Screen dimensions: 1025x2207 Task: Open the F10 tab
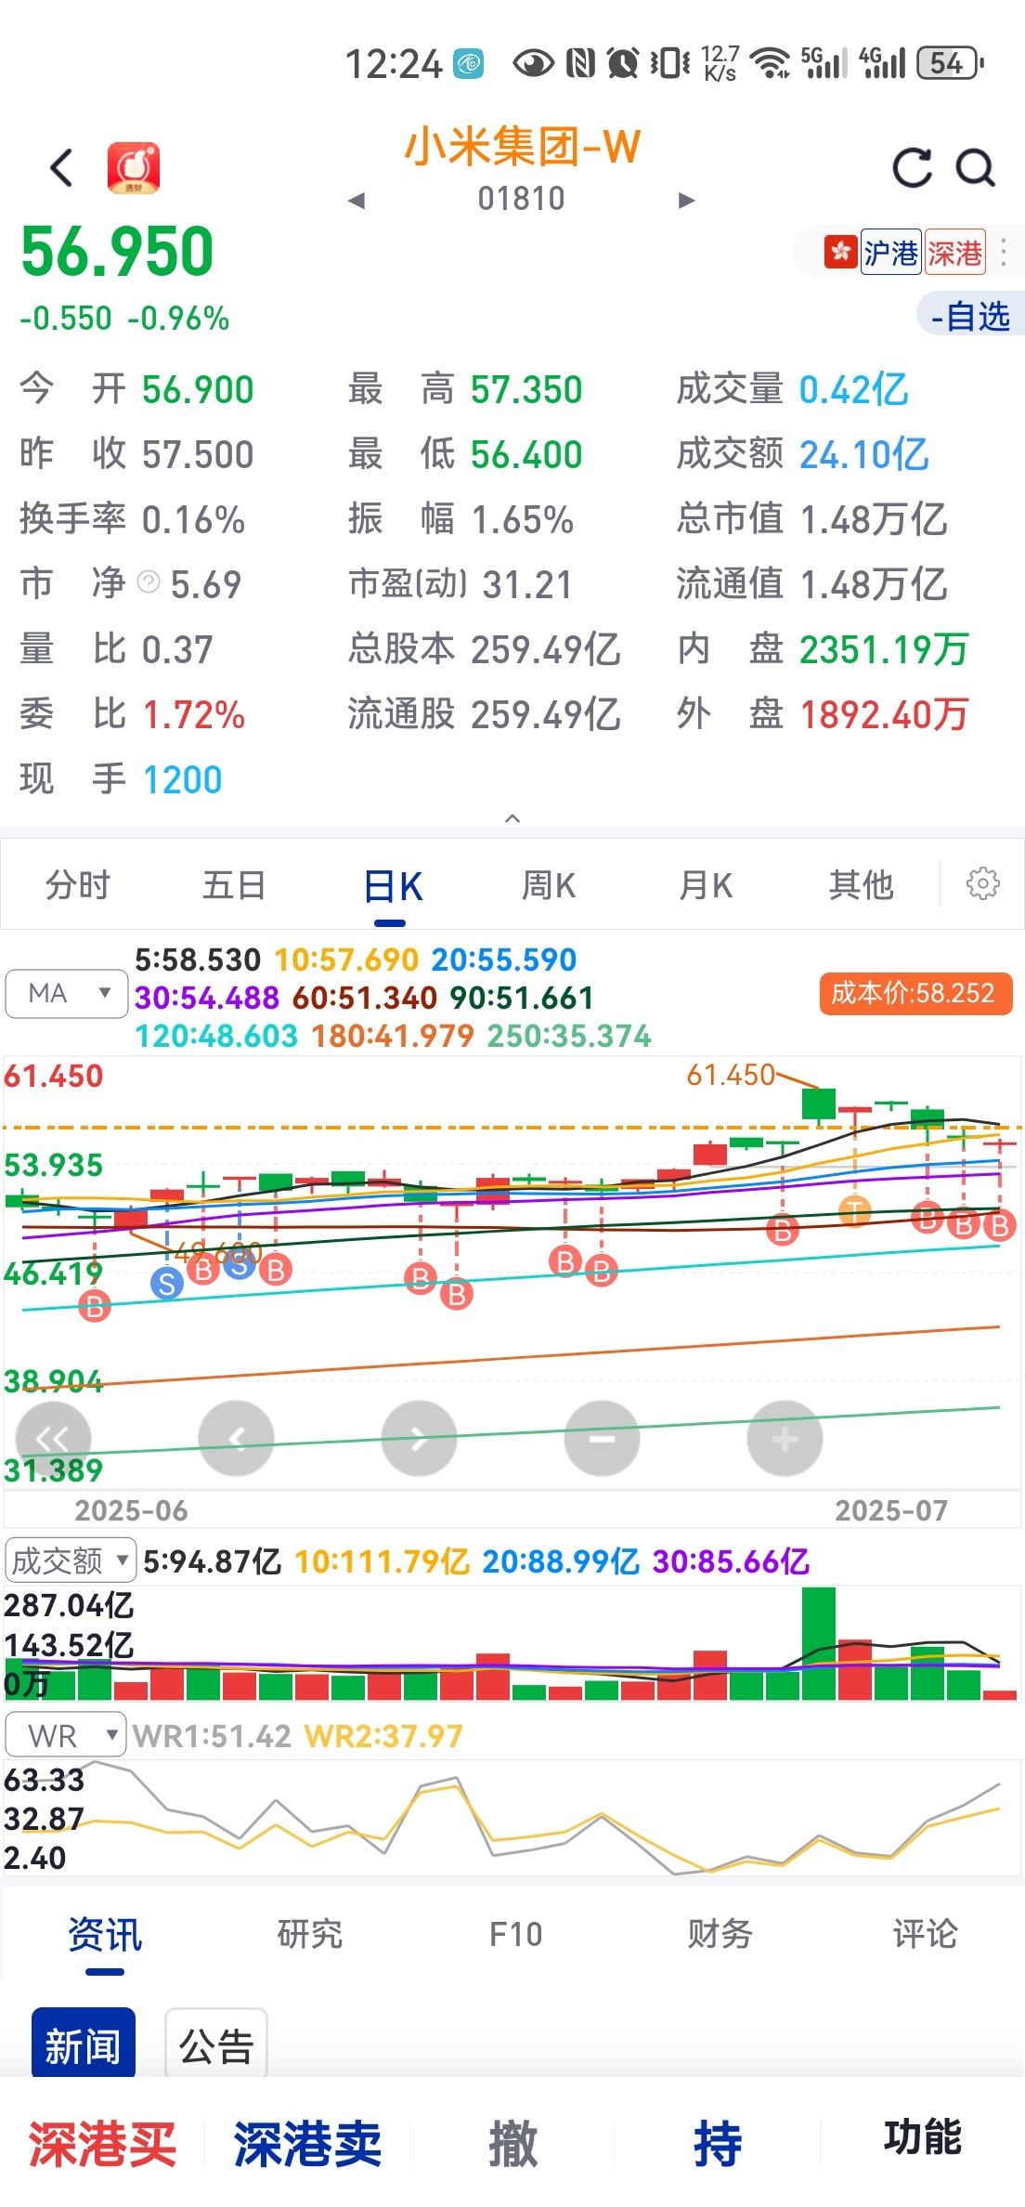click(x=515, y=1934)
